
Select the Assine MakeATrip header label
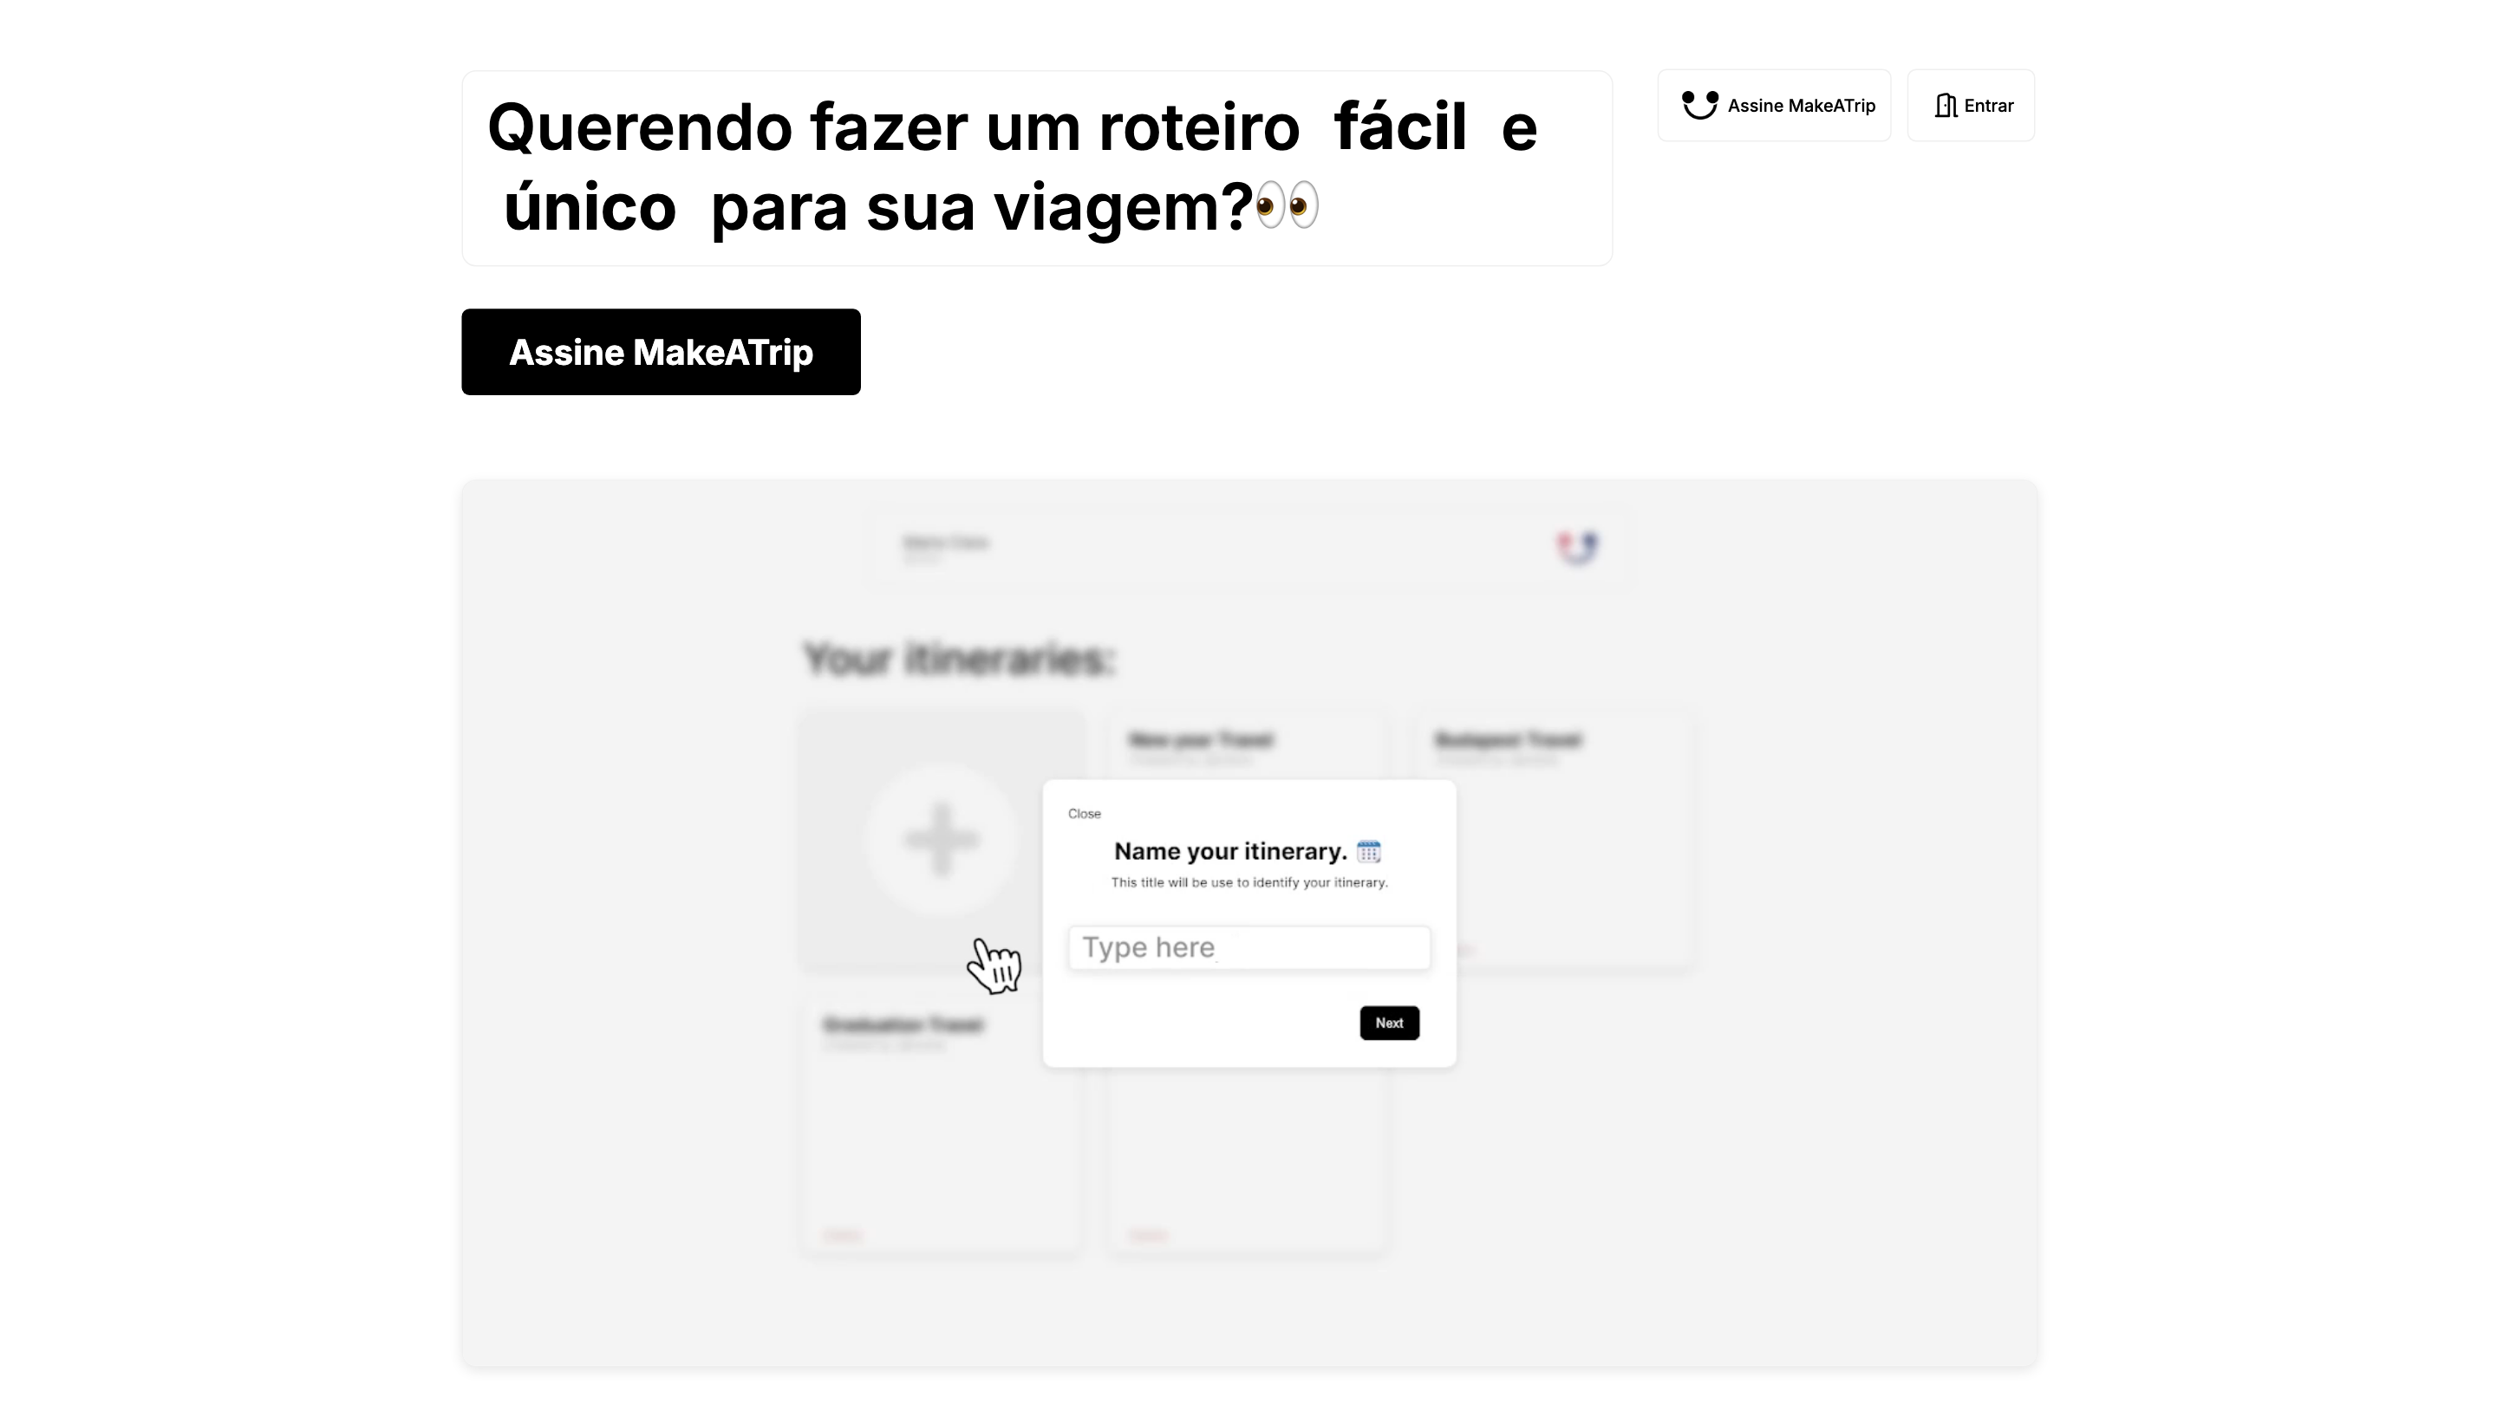1801,106
